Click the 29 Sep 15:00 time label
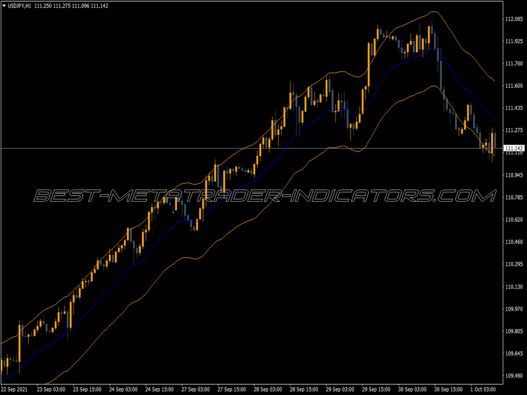527x395 pixels. click(x=376, y=390)
